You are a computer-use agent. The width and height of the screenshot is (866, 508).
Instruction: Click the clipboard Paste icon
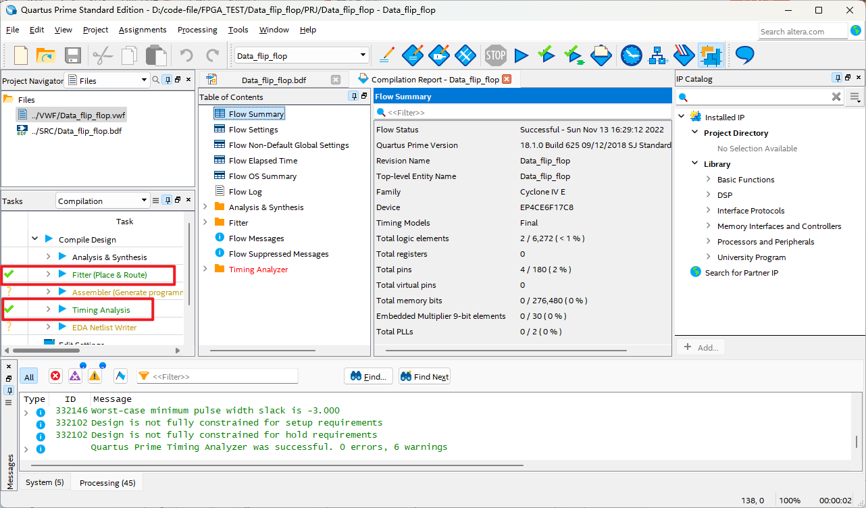point(156,55)
